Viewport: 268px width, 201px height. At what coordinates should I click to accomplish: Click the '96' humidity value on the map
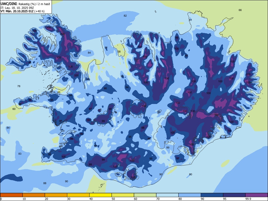[x=149, y=139]
